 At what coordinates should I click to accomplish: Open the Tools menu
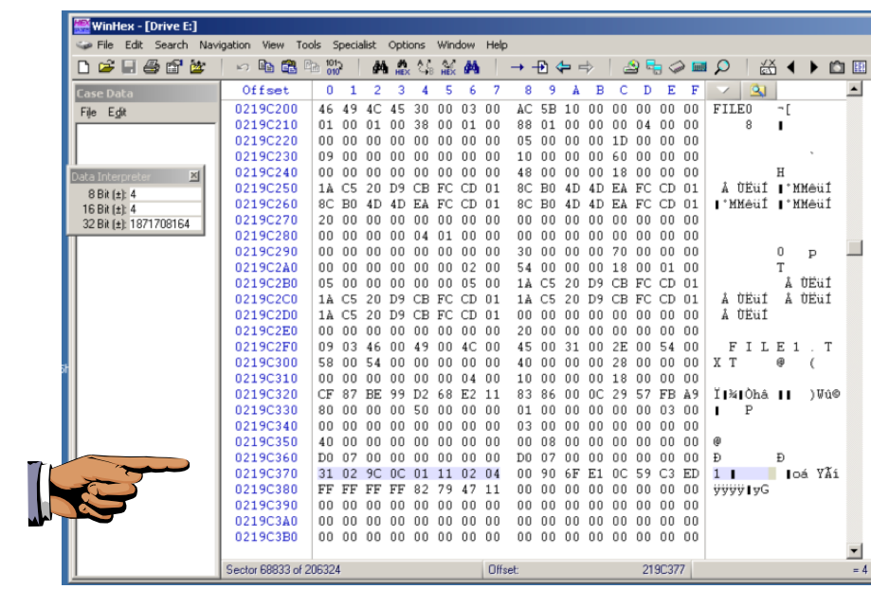coord(308,45)
